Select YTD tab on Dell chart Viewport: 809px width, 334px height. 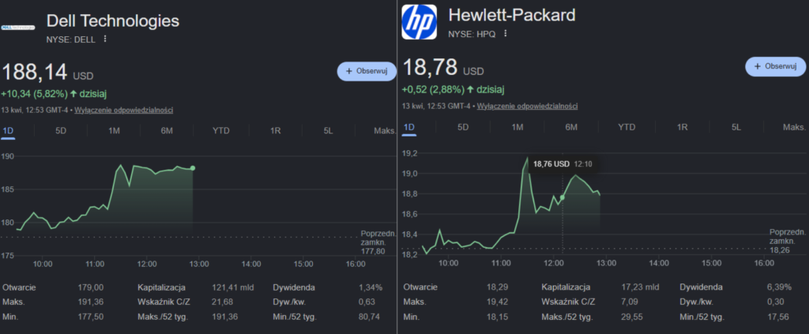point(221,130)
